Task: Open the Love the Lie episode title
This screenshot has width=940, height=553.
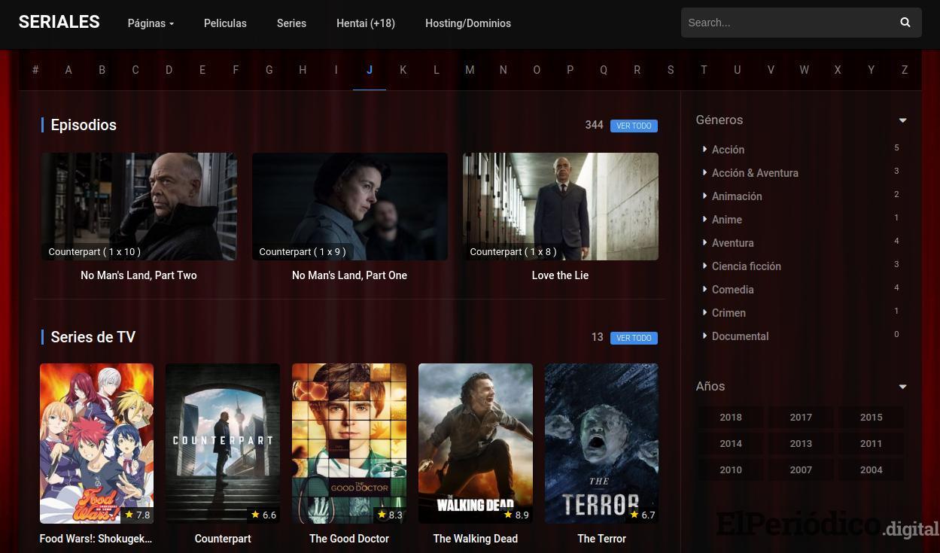Action: click(x=560, y=275)
